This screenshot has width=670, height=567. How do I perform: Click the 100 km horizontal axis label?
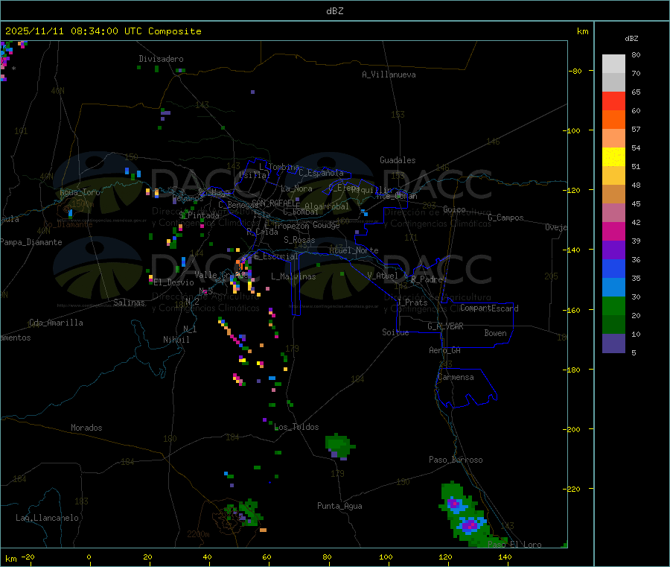386,557
